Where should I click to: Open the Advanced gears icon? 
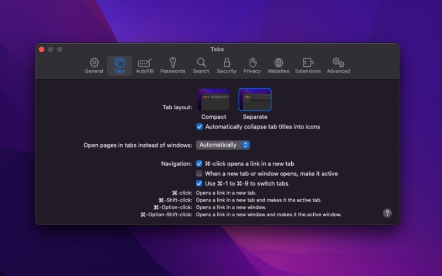pos(338,66)
